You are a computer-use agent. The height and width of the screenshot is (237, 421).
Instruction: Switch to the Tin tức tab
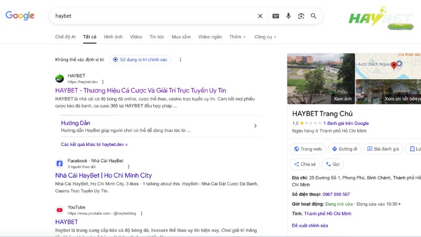point(157,37)
